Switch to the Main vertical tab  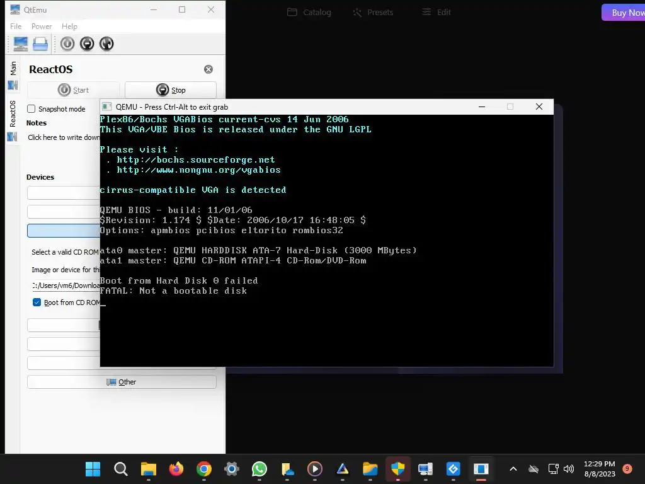(13, 75)
